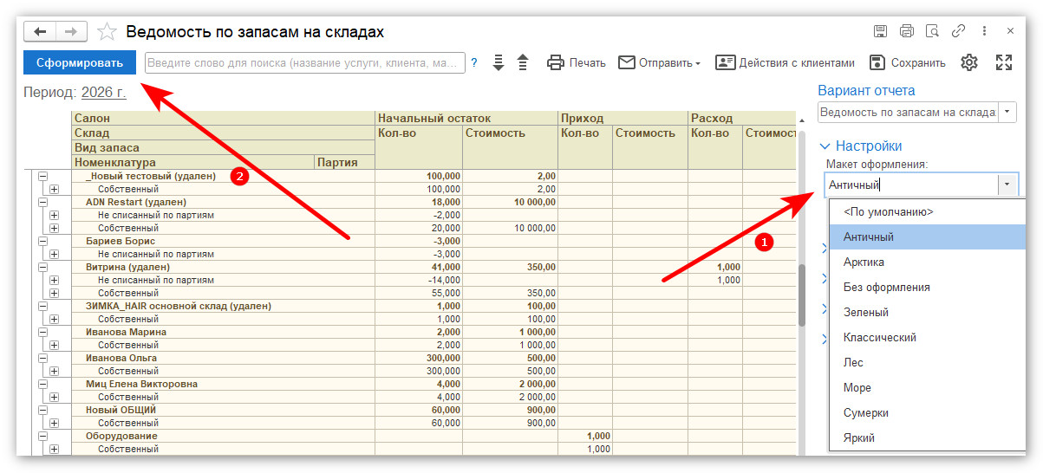1043x473 pixels.
Task: Select cell 900,00 in Новый ОБЩИЙ row
Action: (511, 410)
